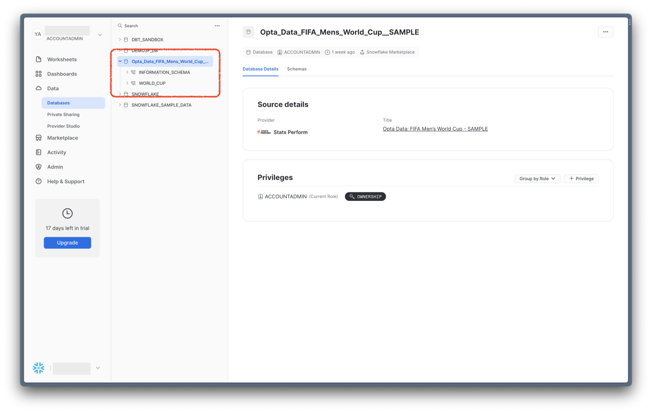Viewport: 652px width, 413px height.
Task: Expand the DBT_SANDBOX database
Action: coord(120,39)
